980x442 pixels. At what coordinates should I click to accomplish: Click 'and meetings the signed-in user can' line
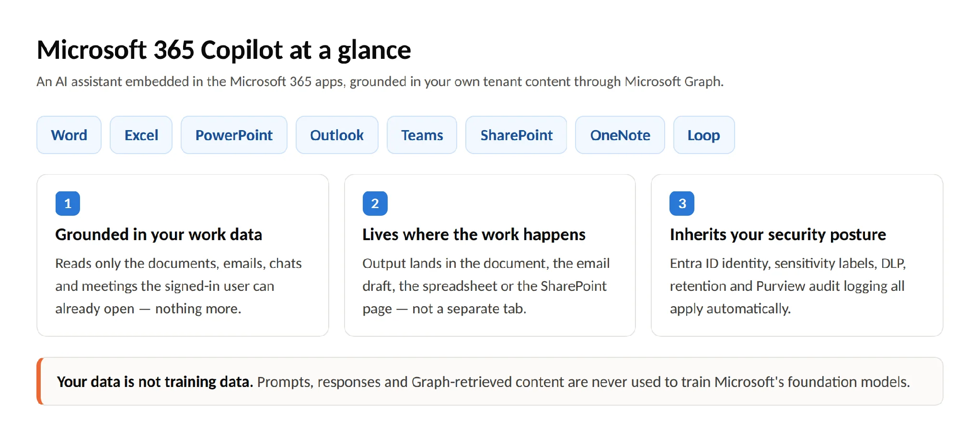[165, 286]
